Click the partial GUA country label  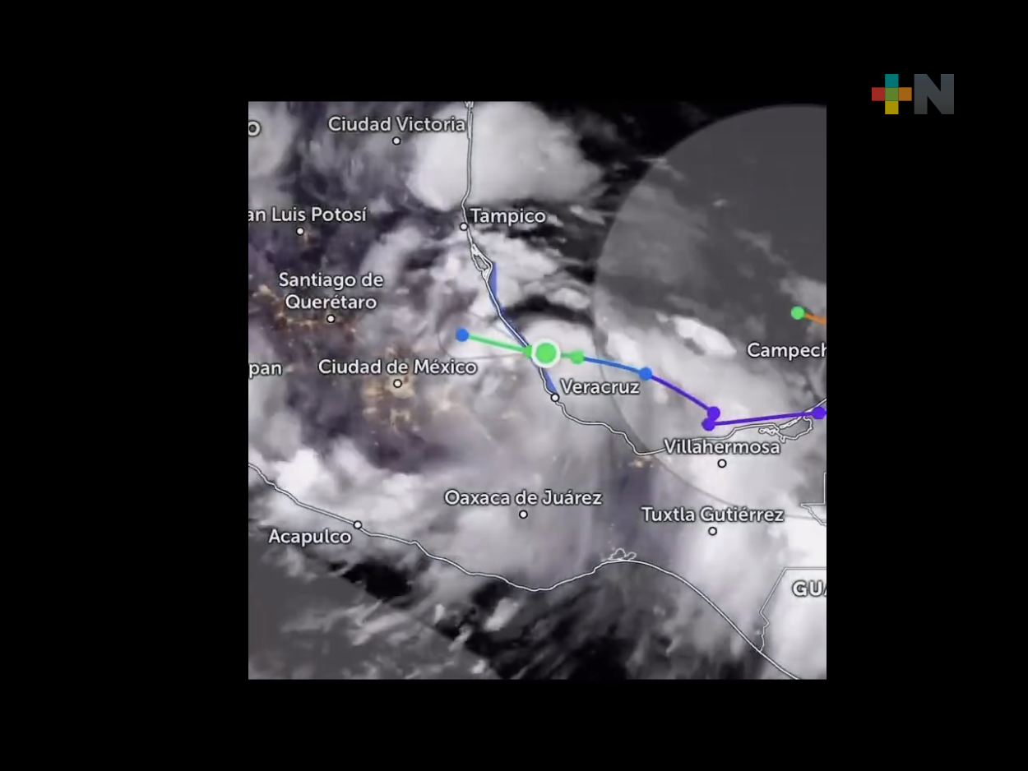[808, 589]
